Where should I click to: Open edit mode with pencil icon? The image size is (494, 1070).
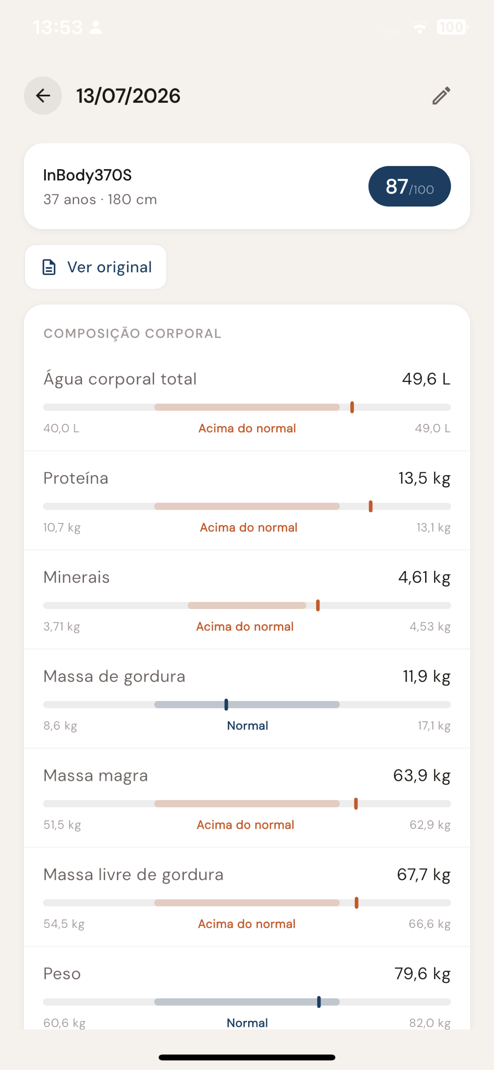click(441, 96)
